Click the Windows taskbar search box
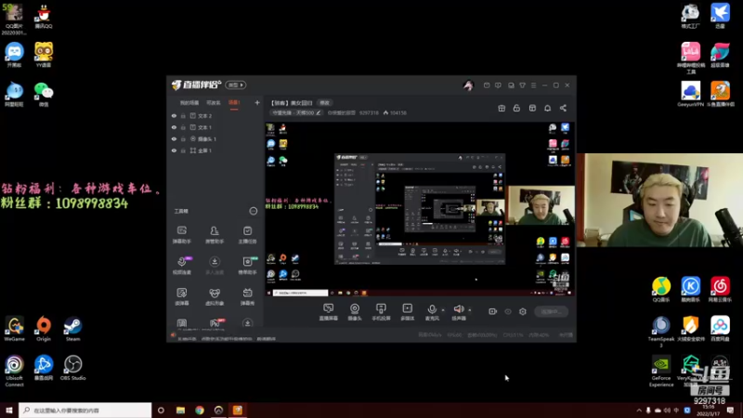The image size is (743, 418). coord(85,411)
